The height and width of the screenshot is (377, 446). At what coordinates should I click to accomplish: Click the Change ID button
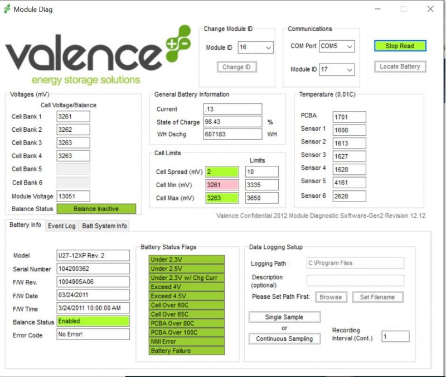point(236,67)
